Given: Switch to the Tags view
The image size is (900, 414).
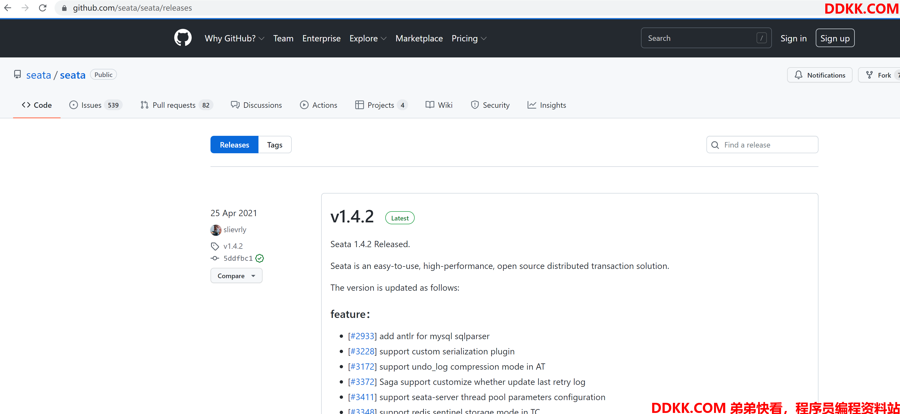Looking at the screenshot, I should [275, 145].
